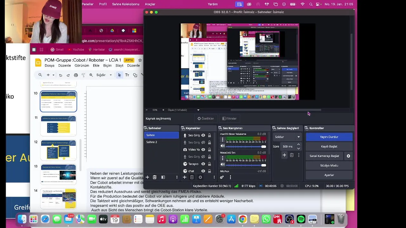Mute Masaüstü Ses speaker icon

pos(222,164)
